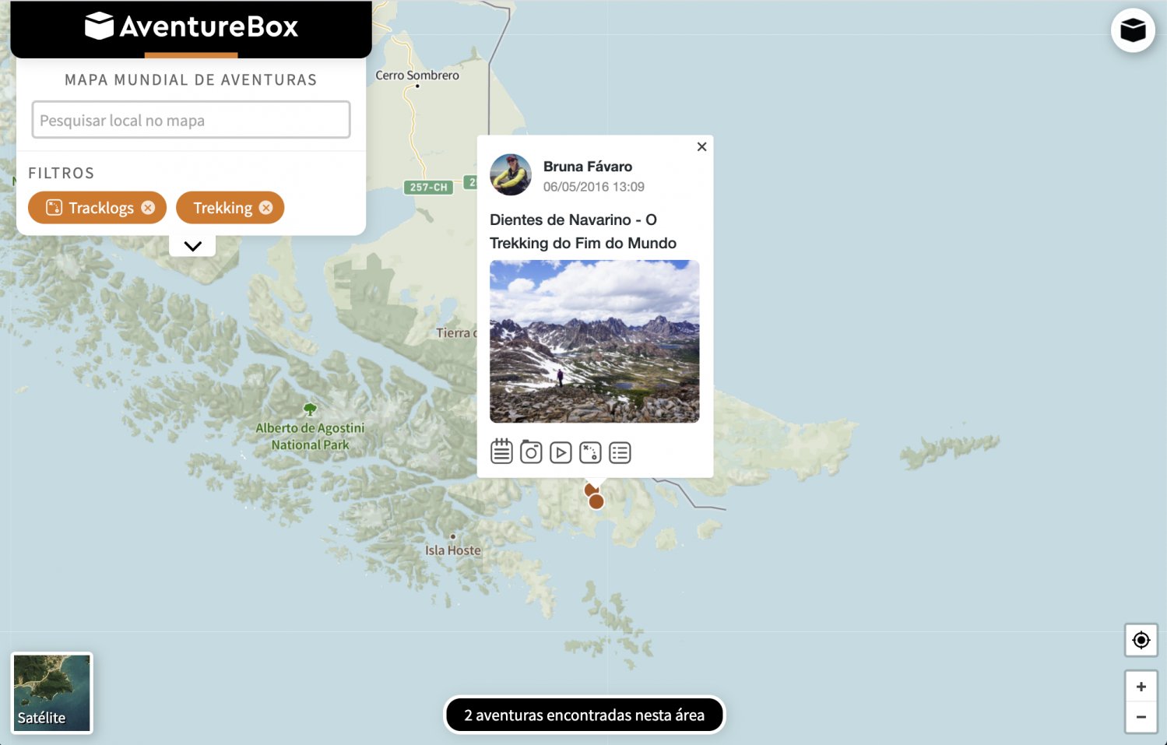Open Bruna Fávaro's profile name

click(587, 167)
